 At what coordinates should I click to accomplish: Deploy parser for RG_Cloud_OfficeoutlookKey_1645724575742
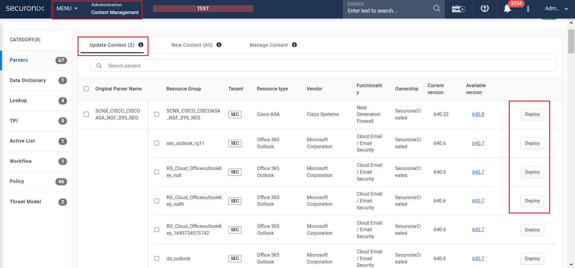point(532,230)
